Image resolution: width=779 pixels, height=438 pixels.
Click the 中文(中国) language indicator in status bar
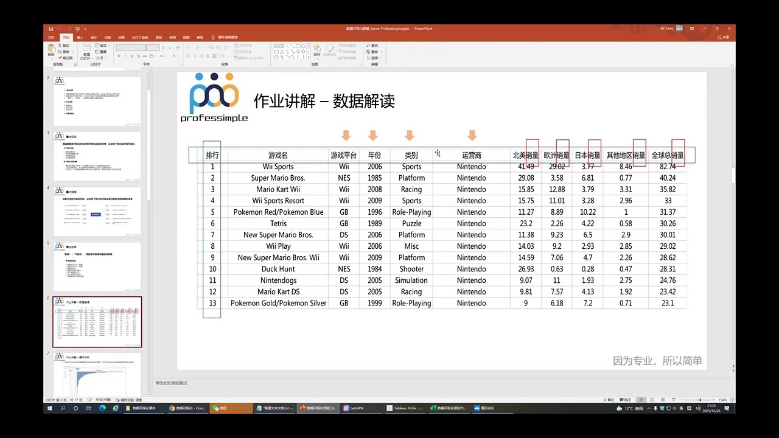tap(104, 400)
